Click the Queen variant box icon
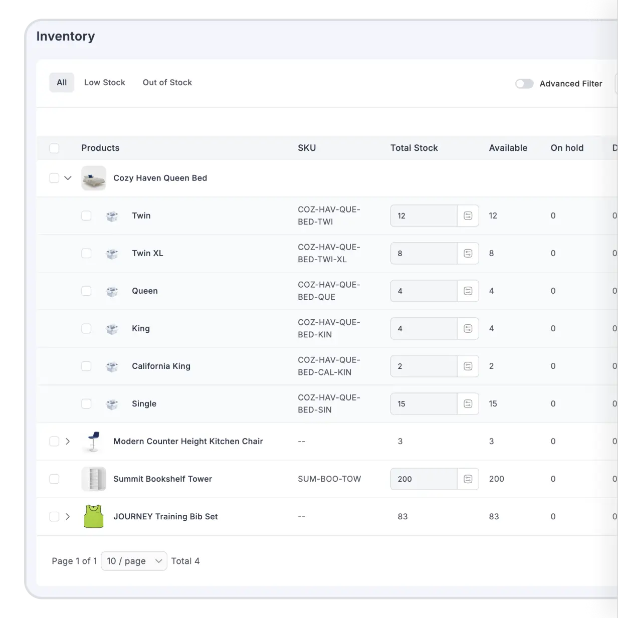 coord(112,291)
